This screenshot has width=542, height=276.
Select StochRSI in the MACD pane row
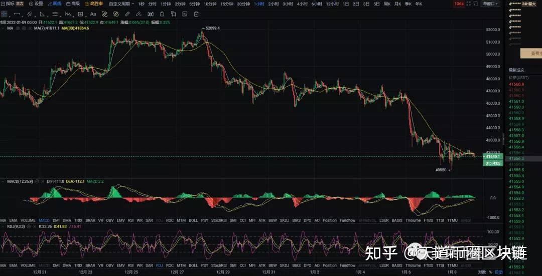[x=219, y=220]
